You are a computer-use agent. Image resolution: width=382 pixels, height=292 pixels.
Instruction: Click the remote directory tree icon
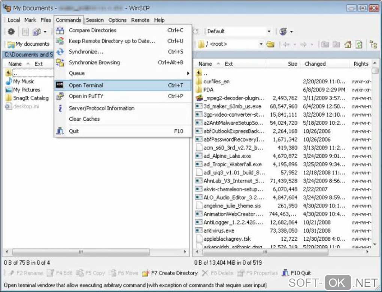click(373, 44)
